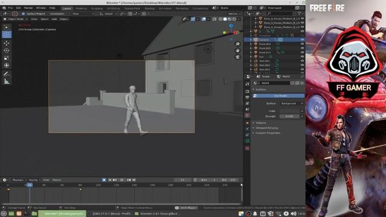The image size is (386, 217).
Task: Toggle visibility of Point.002 light
Action: [302, 44]
